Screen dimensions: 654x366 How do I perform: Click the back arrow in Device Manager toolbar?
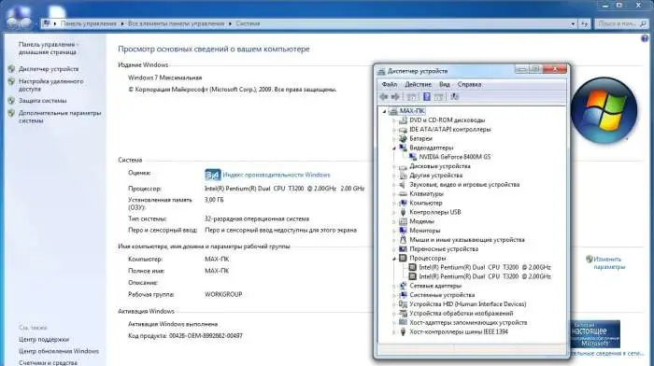coord(384,97)
